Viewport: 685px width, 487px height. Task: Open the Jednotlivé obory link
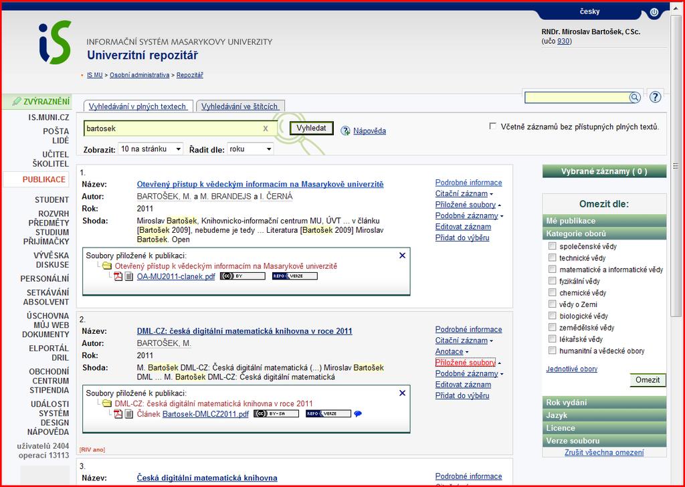(571, 369)
